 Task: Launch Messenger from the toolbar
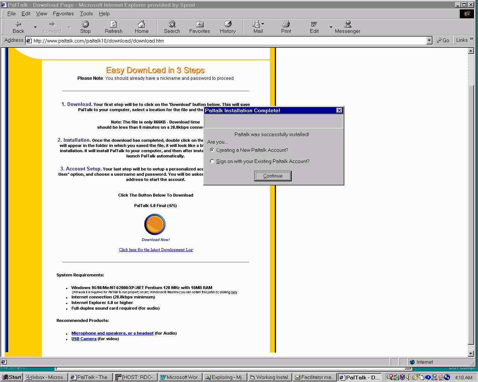pos(348,27)
